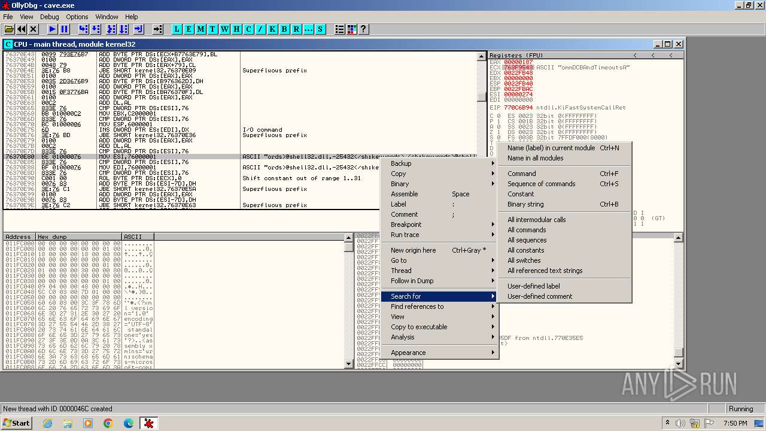Choose New origin here
Screen dimensions: 766x431
[440, 250]
